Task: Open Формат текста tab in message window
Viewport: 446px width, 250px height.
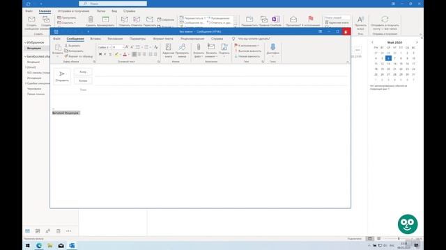Action: coord(163,39)
